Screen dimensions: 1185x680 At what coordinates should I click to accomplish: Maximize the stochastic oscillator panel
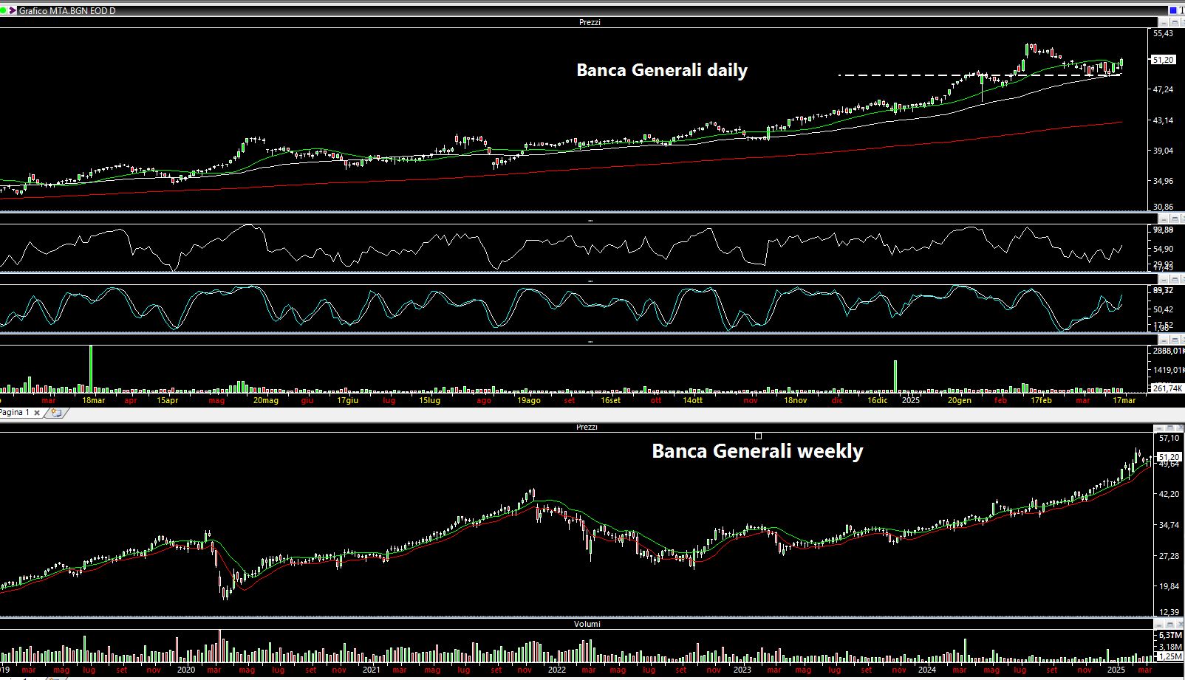click(x=1175, y=280)
